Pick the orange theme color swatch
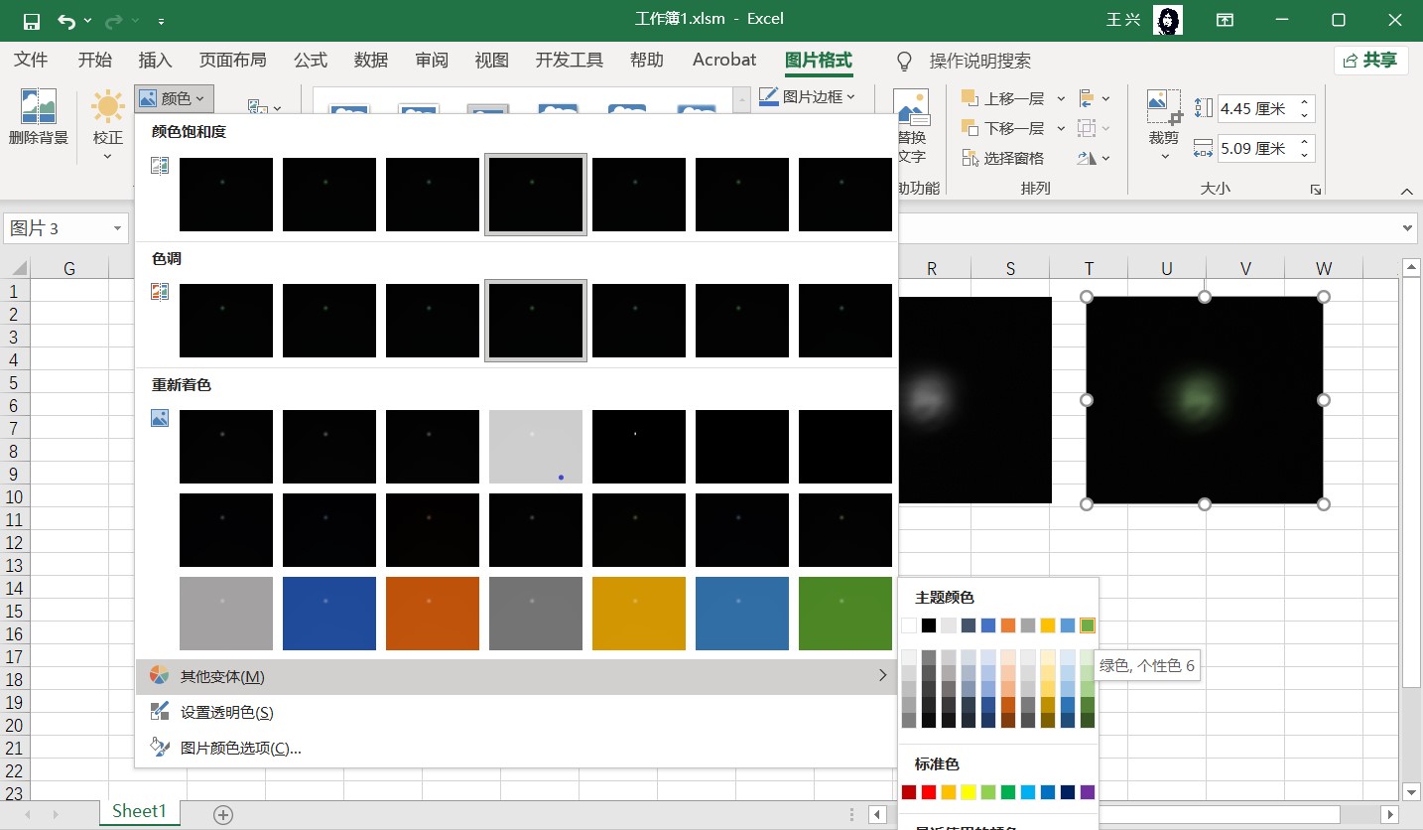Viewport: 1423px width, 830px height. pos(1008,625)
